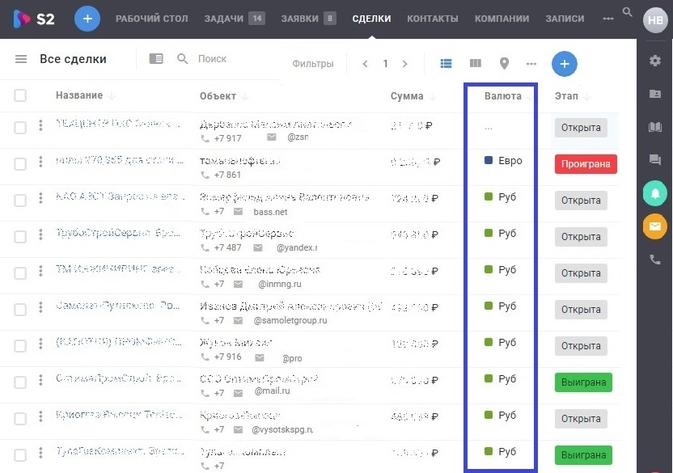Click the blue plus button in top navigation
Image resolution: width=673 pixels, height=473 pixels.
[87, 19]
